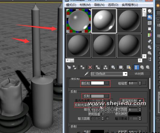Open the 模式(D) menu
Image resolution: width=160 pixels, height=133 pixels.
pyautogui.click(x=71, y=5)
